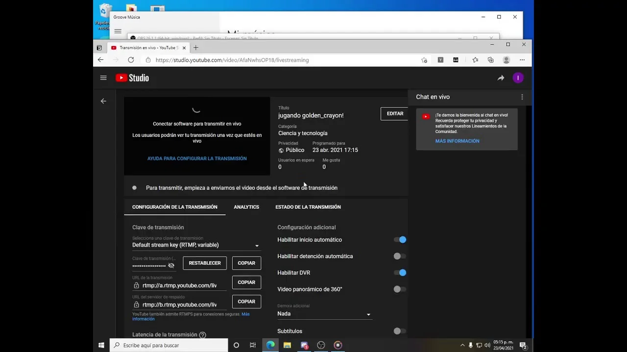This screenshot has height=352, width=627.
Task: Open live chat three-dot options menu
Action: pos(522,97)
